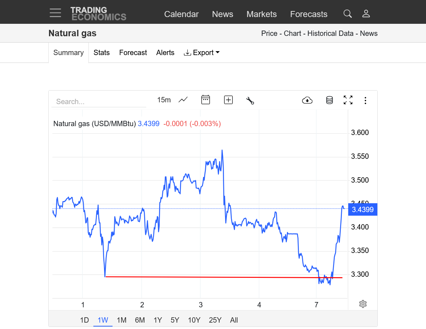Click the cloud download icon
The height and width of the screenshot is (329, 426).
(307, 100)
